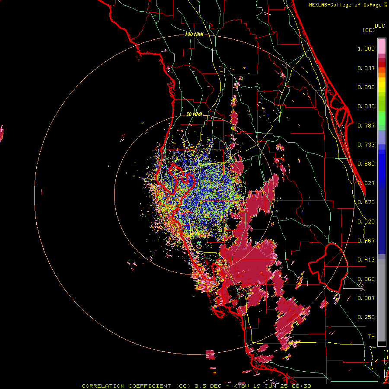Select the 0.840 color scale value
Viewport: 389px width, 389px height.
366,106
